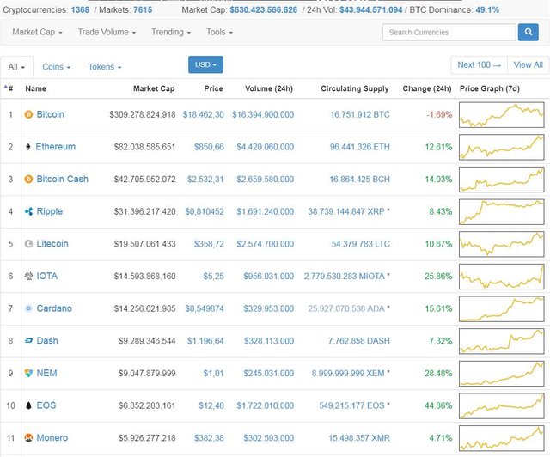This screenshot has height=457, width=550.
Task: Click the Bitcoin coin logo icon
Action: [x=28, y=114]
